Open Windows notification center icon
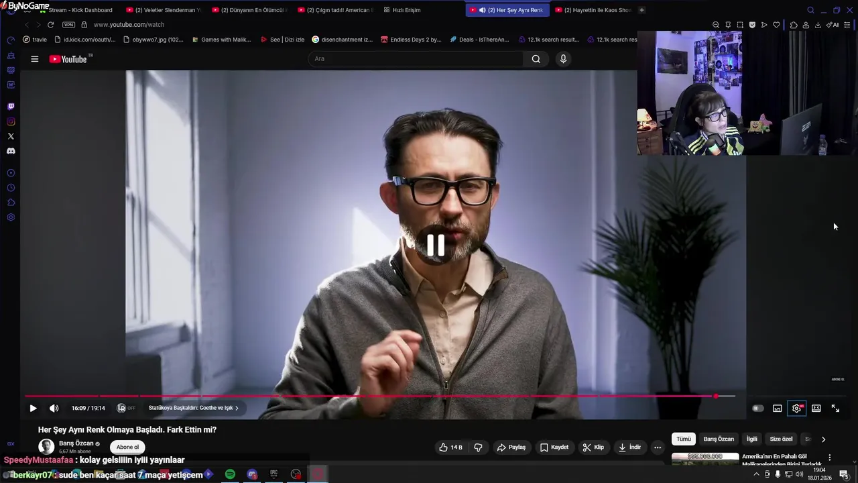 844,474
